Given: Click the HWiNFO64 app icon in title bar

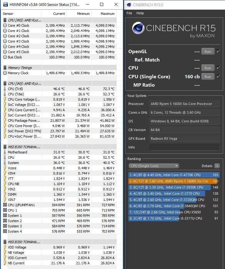Looking at the screenshot, I should click(x=6, y=4).
